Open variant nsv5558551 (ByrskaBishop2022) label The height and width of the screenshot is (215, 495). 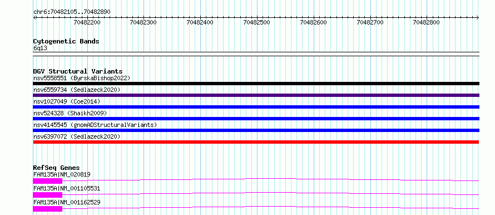82,78
